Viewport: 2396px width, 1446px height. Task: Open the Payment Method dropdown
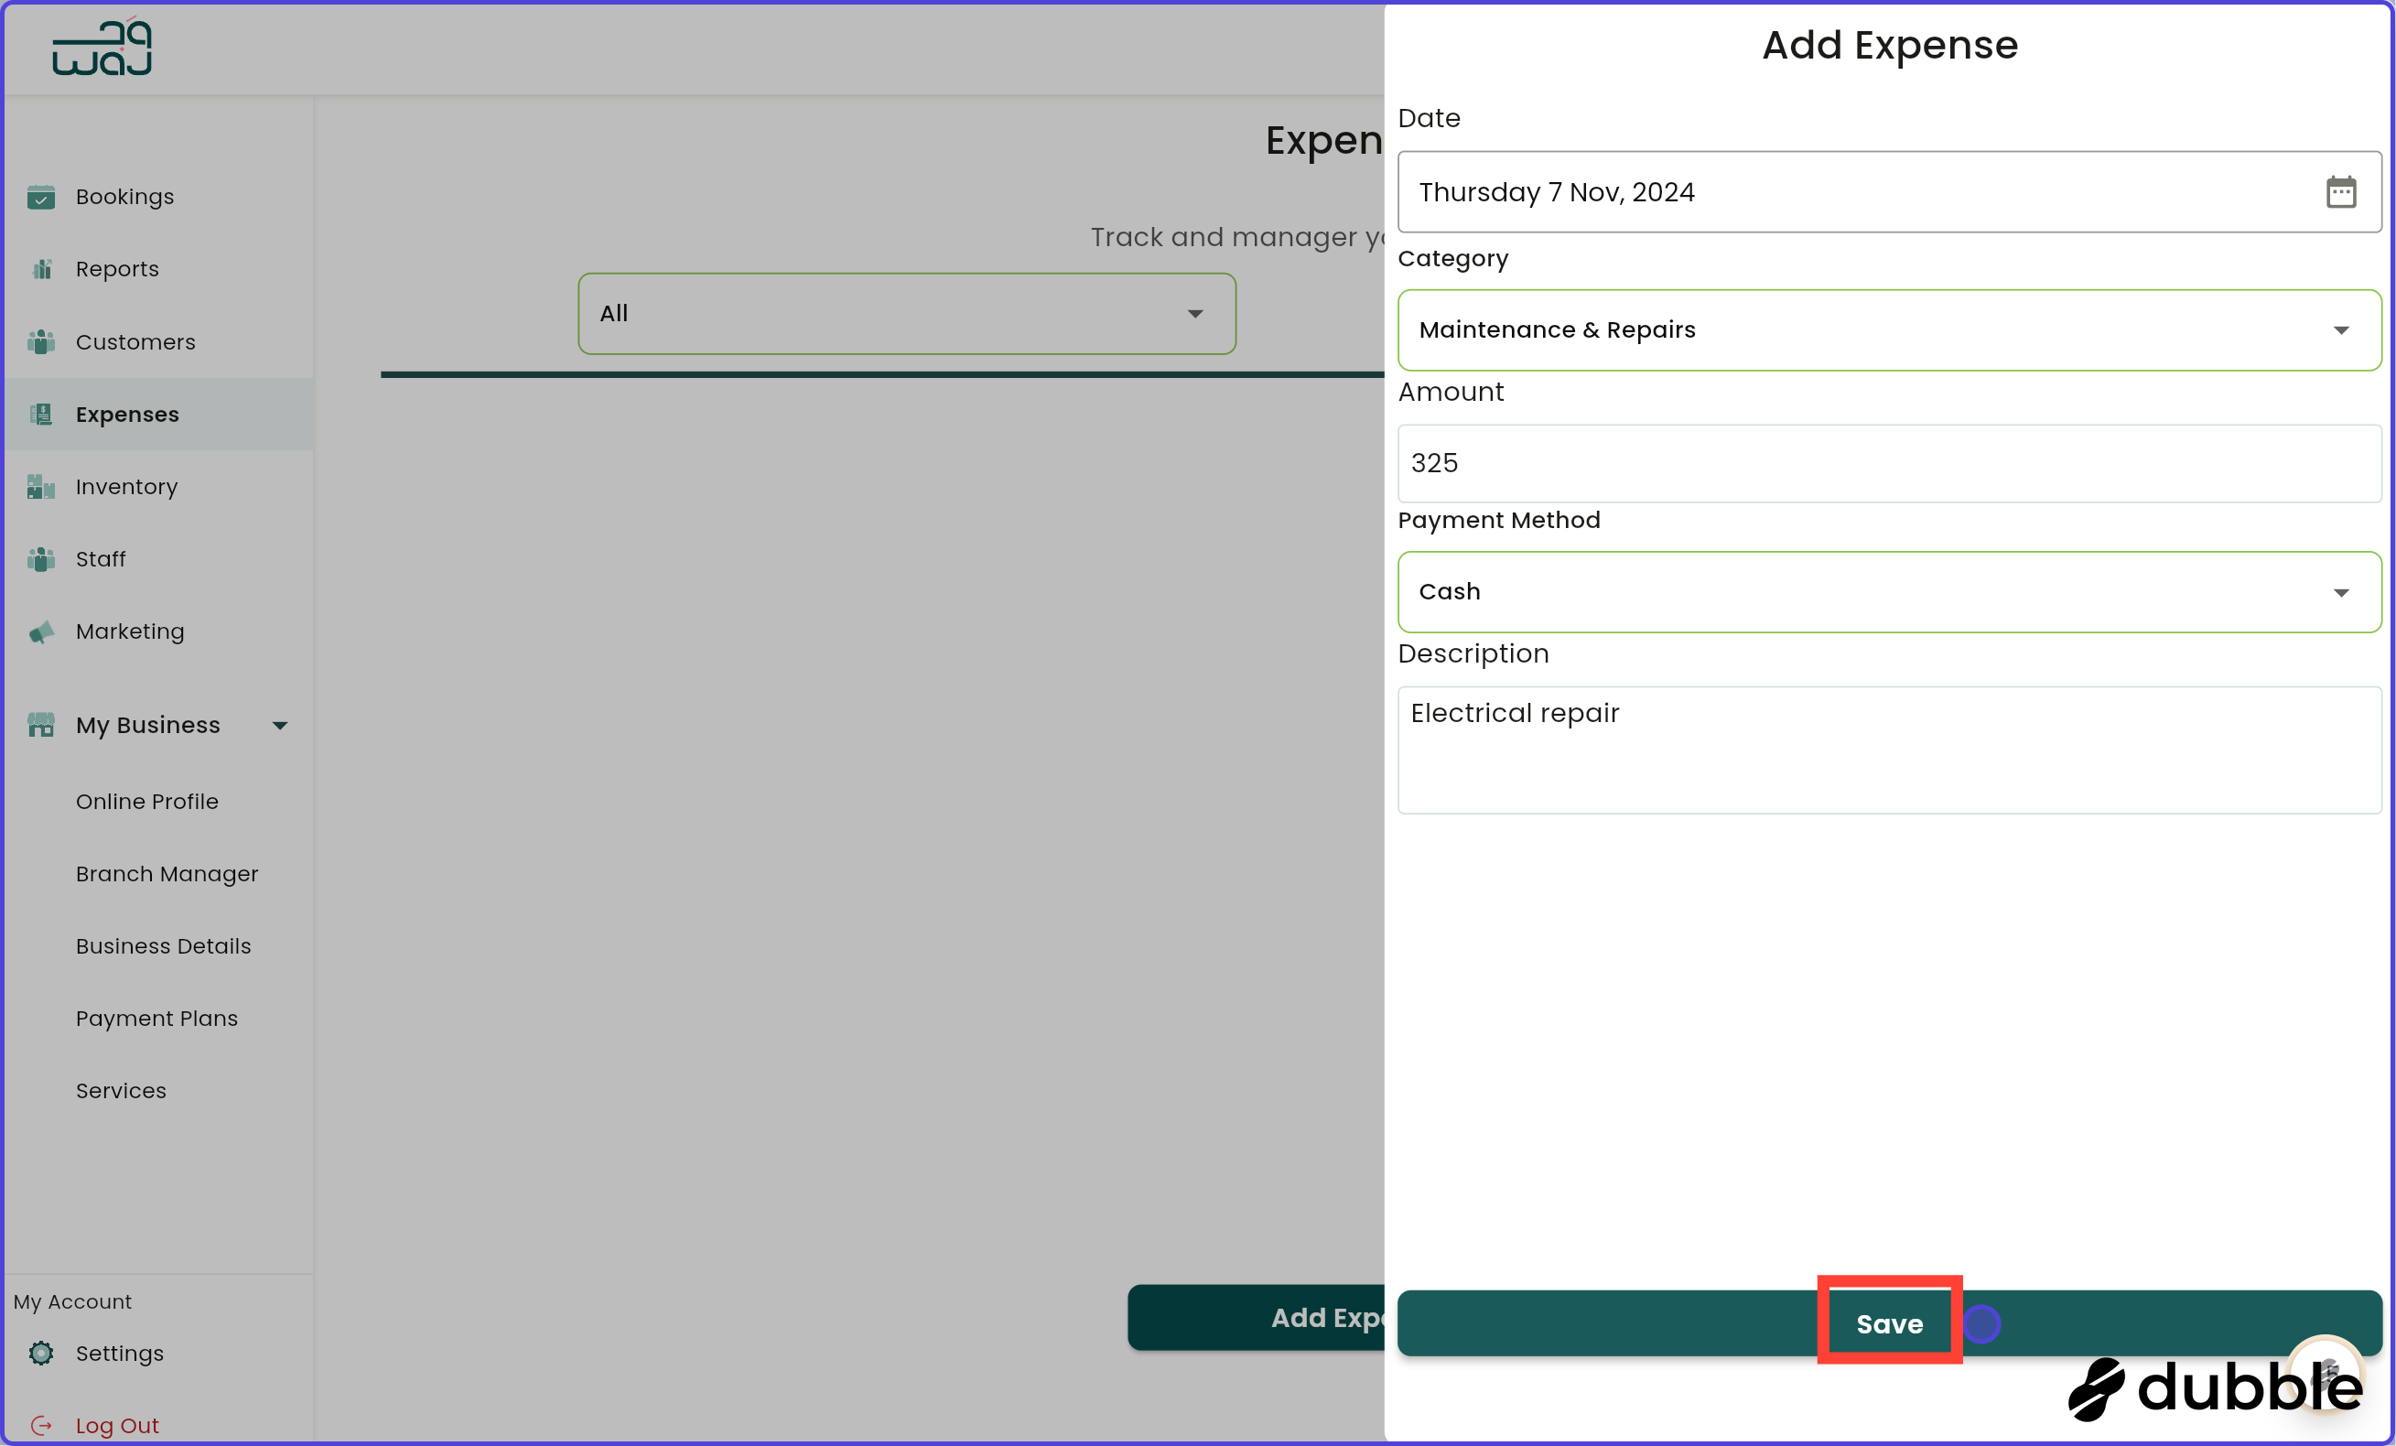(2341, 591)
